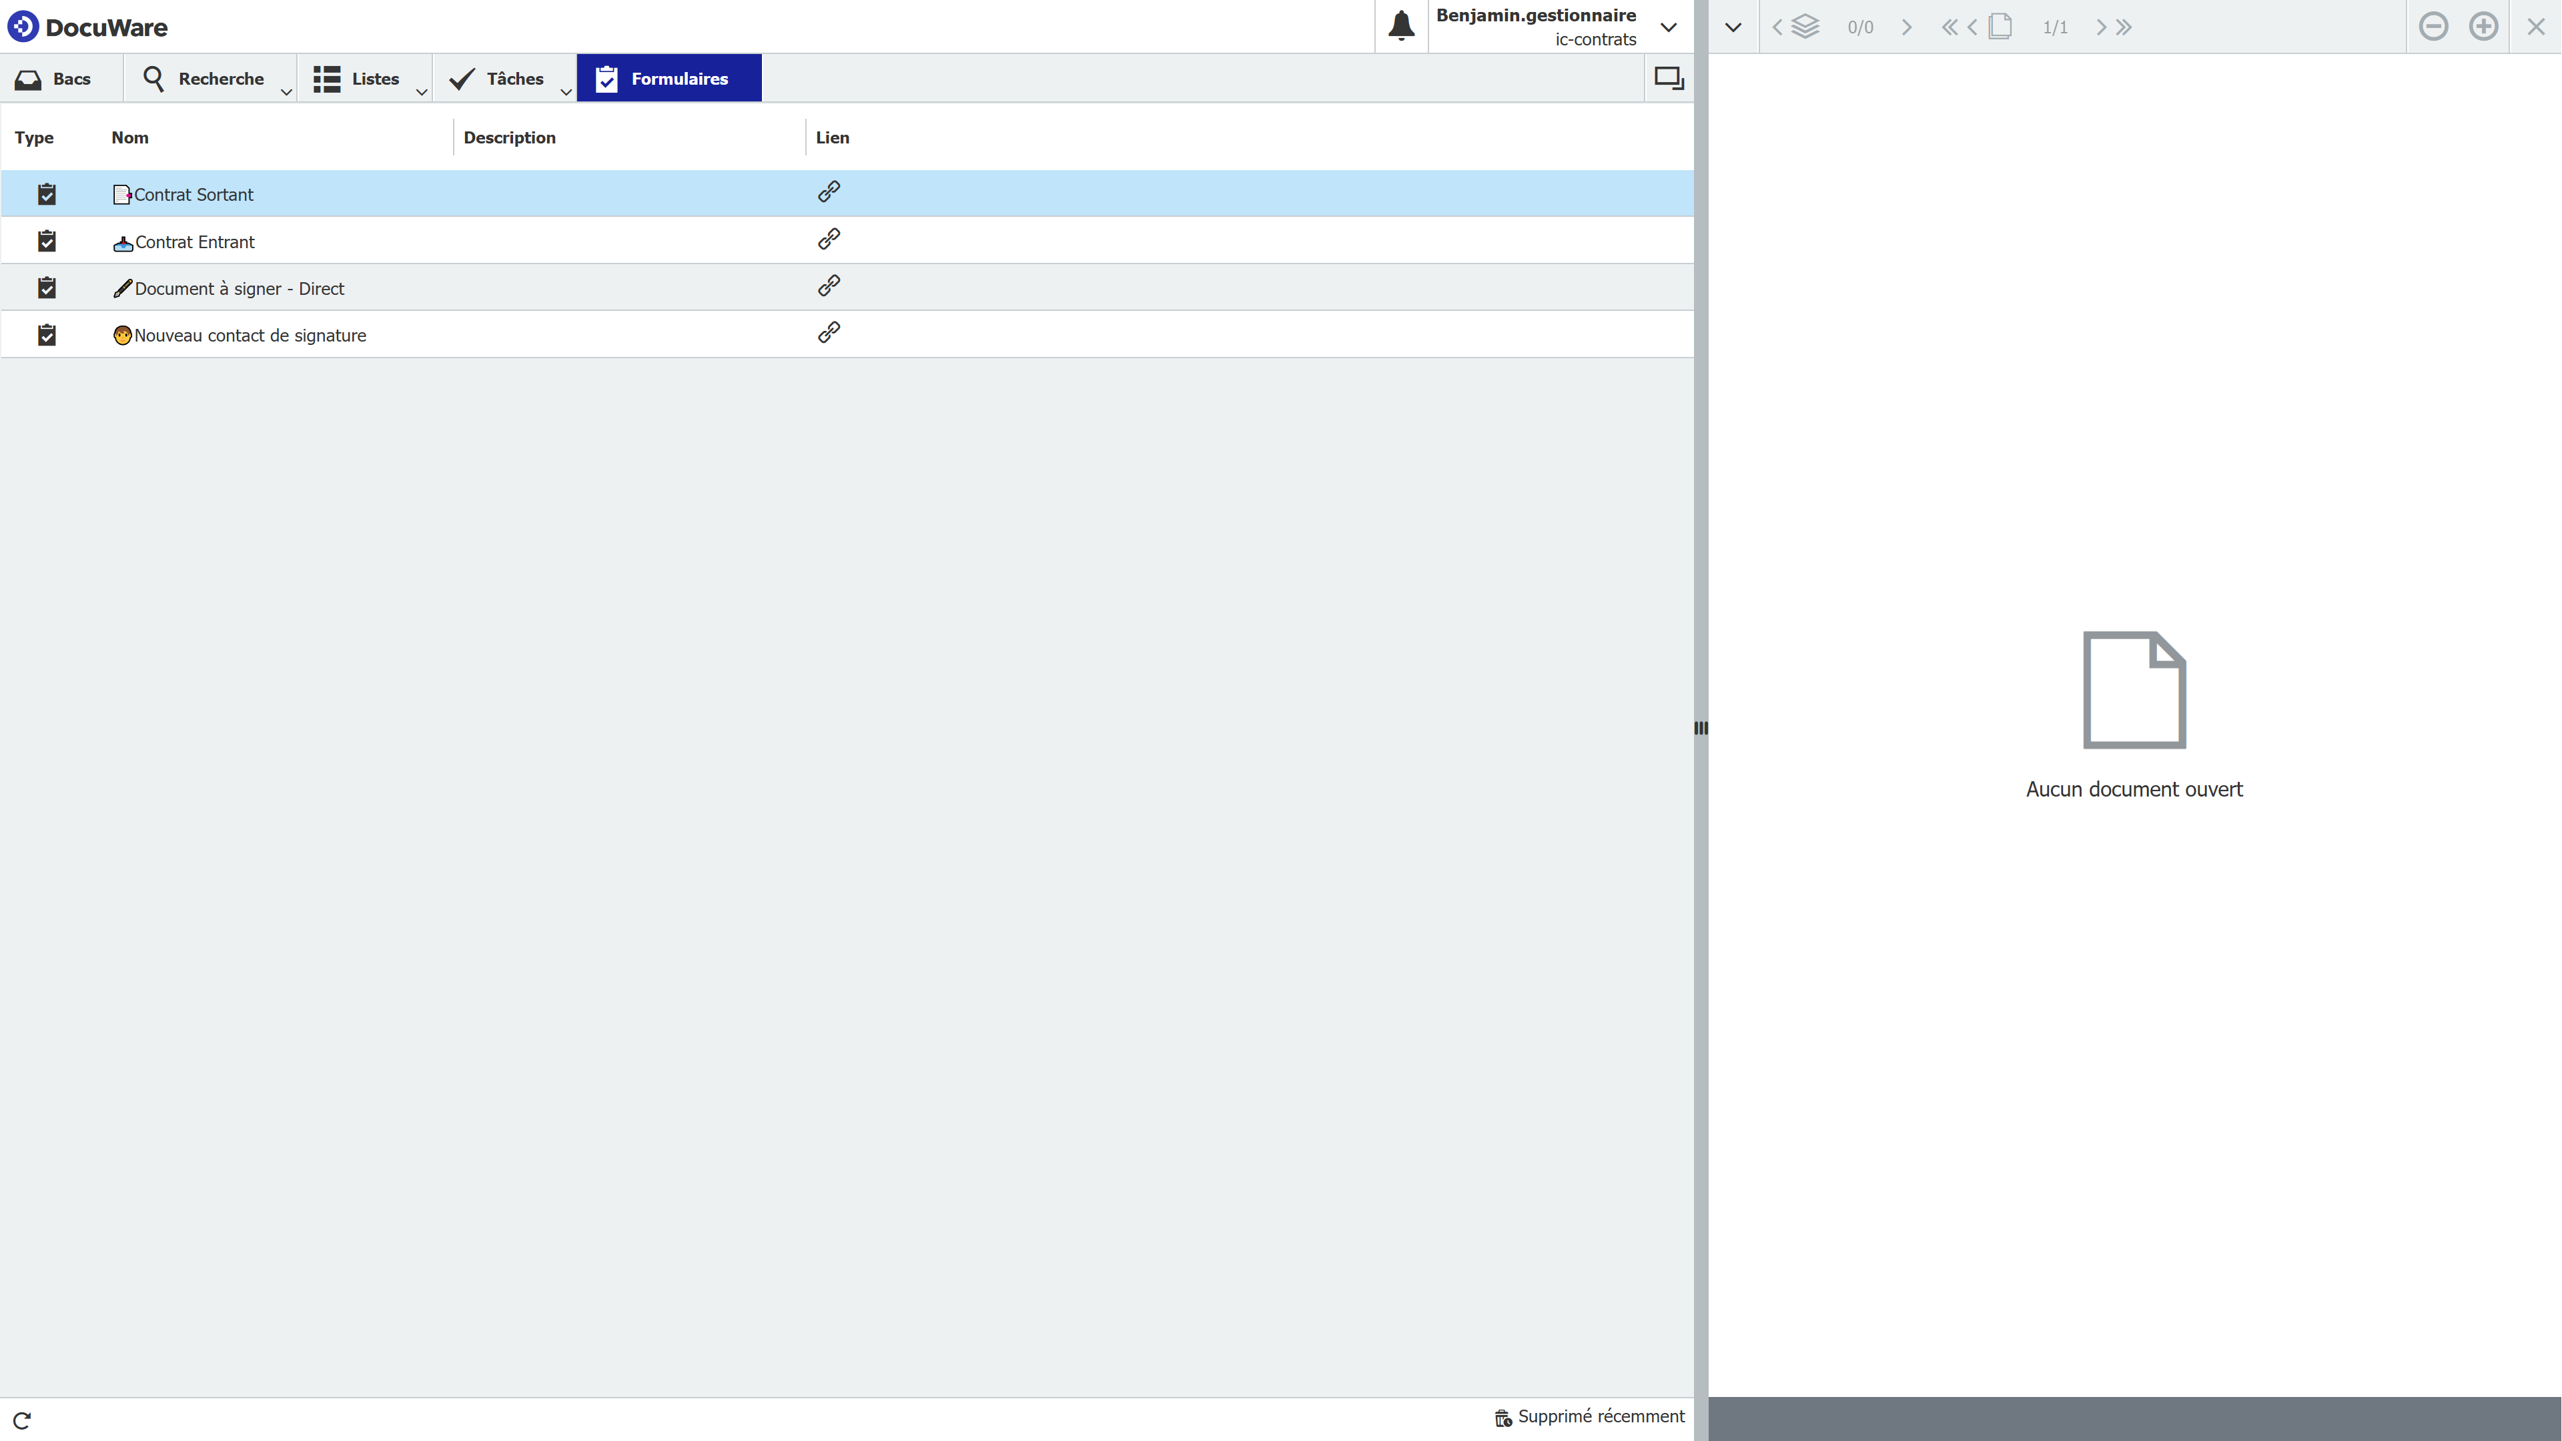Click the zoom in plus icon

point(2483,27)
